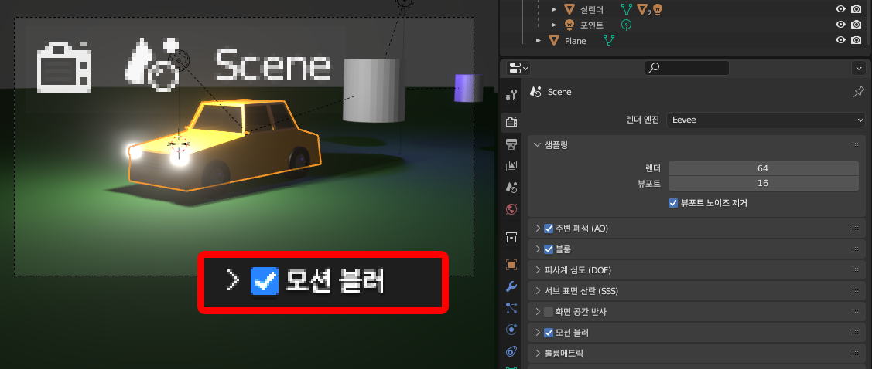The image size is (872, 369).
Task: Expand the 피사계 심도 (DOF) panel
Action: (538, 270)
